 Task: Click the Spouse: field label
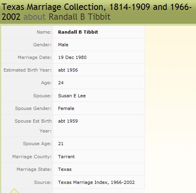click(42, 96)
